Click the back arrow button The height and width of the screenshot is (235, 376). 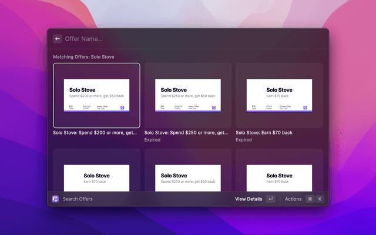pos(58,39)
